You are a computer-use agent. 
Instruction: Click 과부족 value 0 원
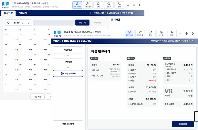(191, 96)
